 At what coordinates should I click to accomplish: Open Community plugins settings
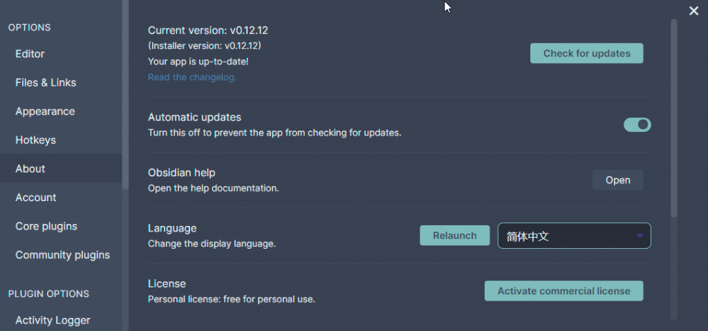62,255
